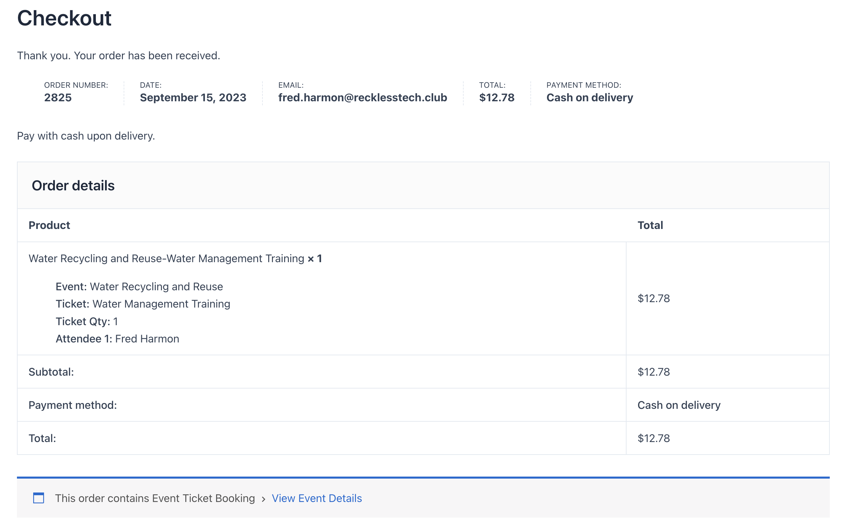
Task: Click the Ticket: Water Management Training line
Action: pyautogui.click(x=143, y=303)
